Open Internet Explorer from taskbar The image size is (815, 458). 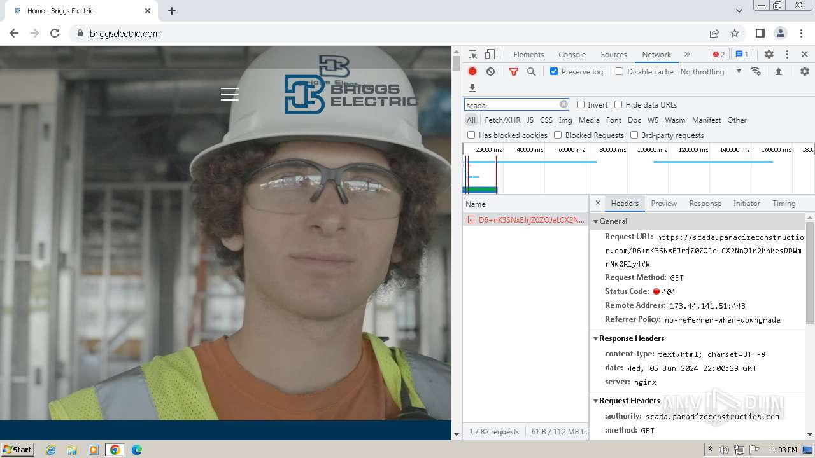(x=51, y=450)
